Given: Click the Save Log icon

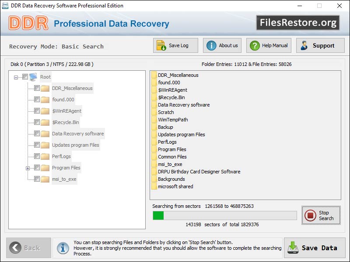Looking at the screenshot, I should click(159, 45).
